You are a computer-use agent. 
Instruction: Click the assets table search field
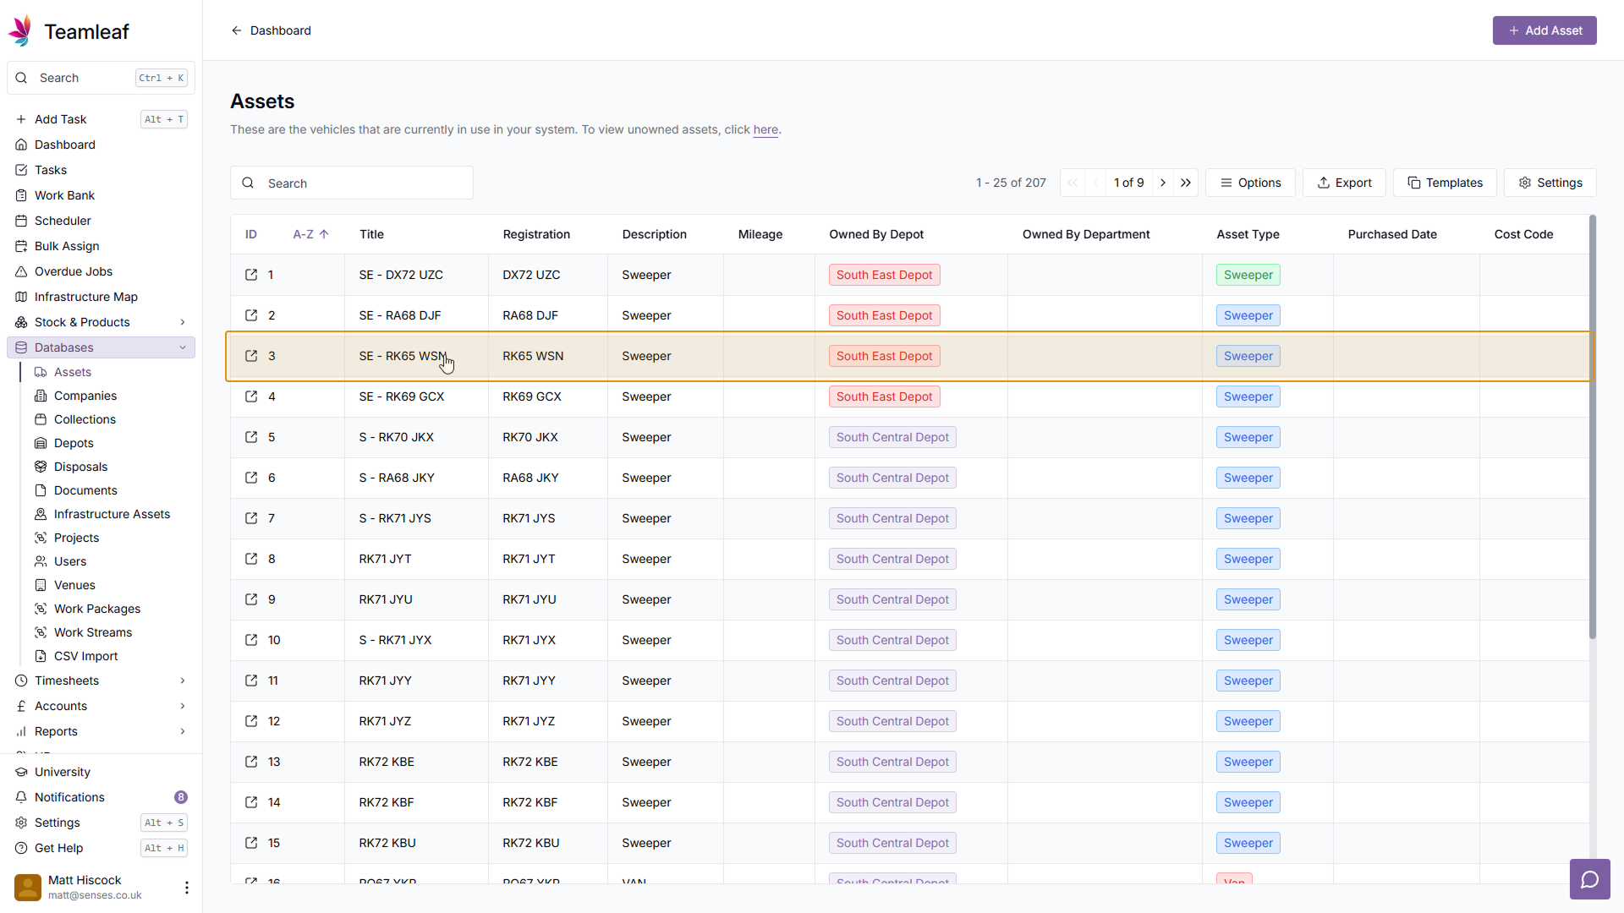(364, 183)
